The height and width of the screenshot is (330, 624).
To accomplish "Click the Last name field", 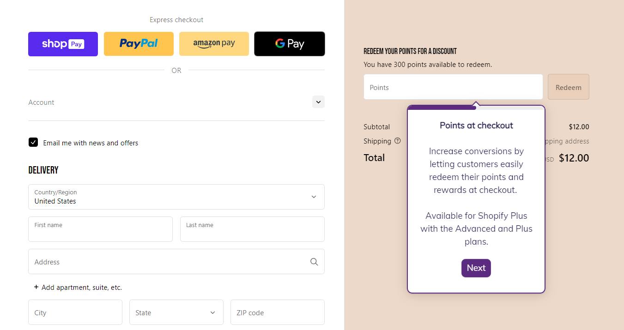I will (x=252, y=229).
